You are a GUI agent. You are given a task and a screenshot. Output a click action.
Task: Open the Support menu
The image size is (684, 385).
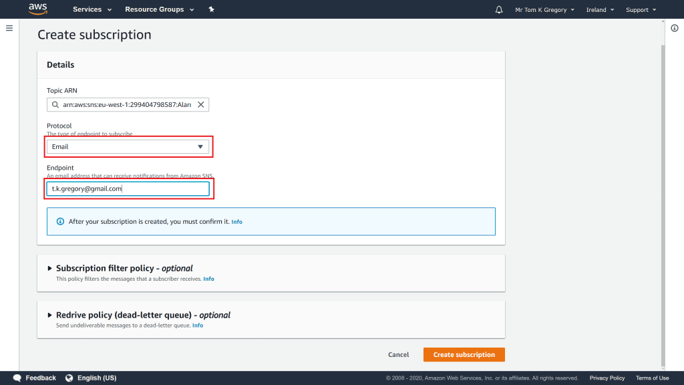[641, 10]
